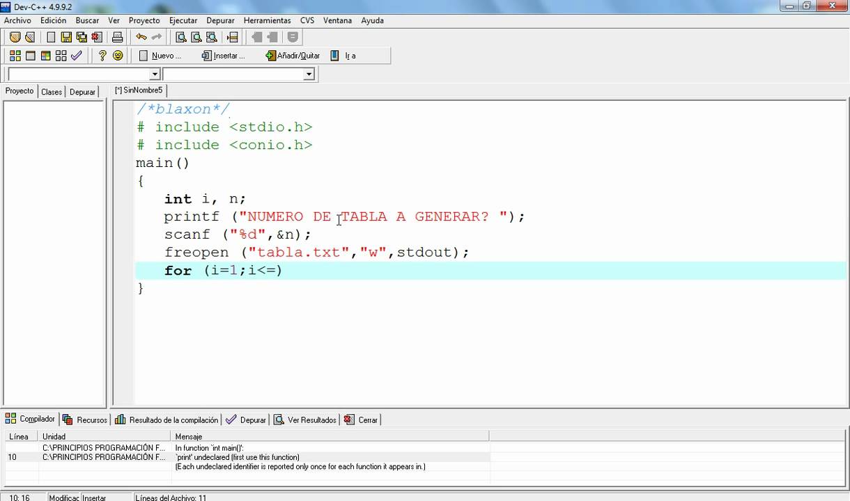Click the grayed Redo arrow icon
The width and height of the screenshot is (850, 501).
click(x=157, y=37)
